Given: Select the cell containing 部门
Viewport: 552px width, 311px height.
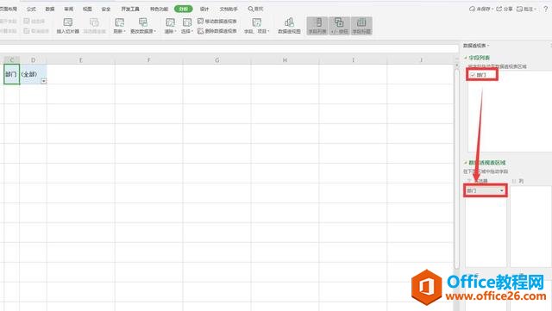Looking at the screenshot, I should (11, 74).
